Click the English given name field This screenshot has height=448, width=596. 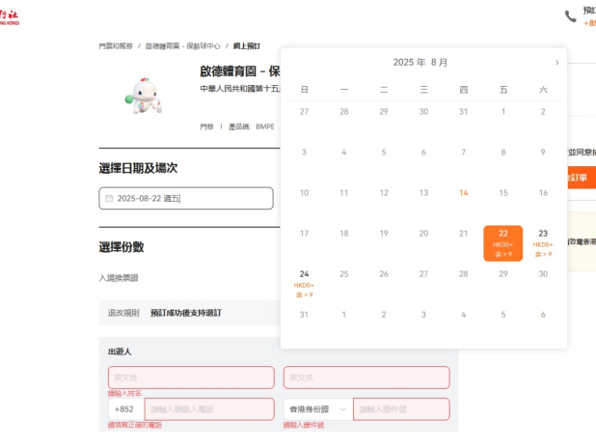366,378
